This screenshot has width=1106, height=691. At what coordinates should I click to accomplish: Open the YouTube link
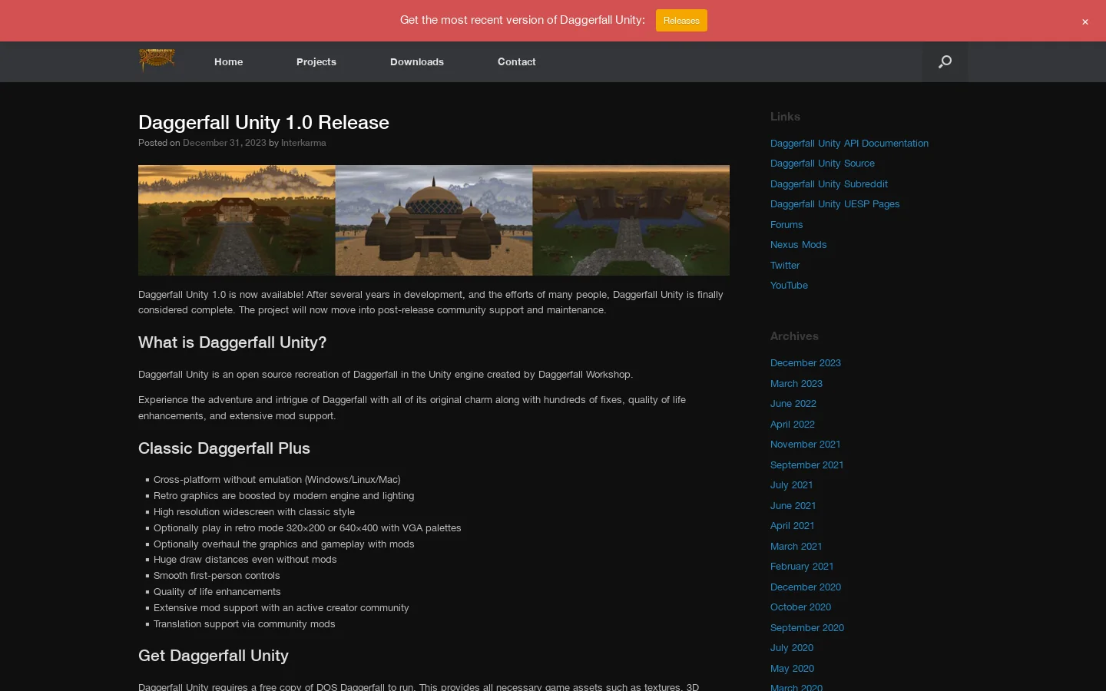790,286
